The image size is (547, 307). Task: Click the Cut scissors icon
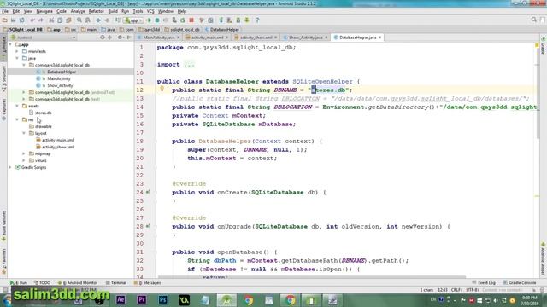click(x=51, y=20)
